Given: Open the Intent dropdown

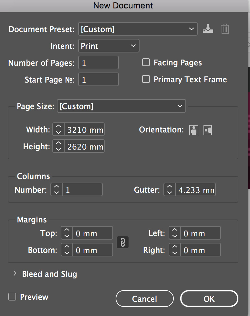Looking at the screenshot, I should [x=109, y=46].
